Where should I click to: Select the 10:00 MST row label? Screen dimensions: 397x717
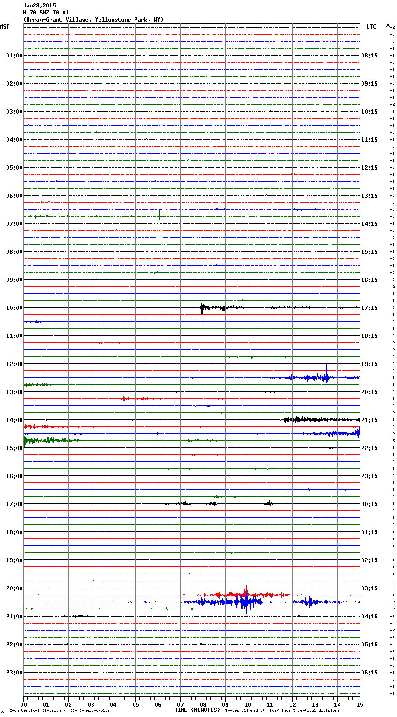pos(14,308)
